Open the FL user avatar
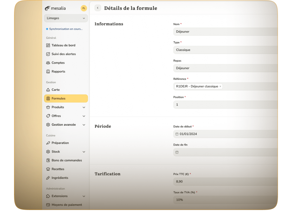The width and height of the screenshot is (292, 224). [x=84, y=8]
